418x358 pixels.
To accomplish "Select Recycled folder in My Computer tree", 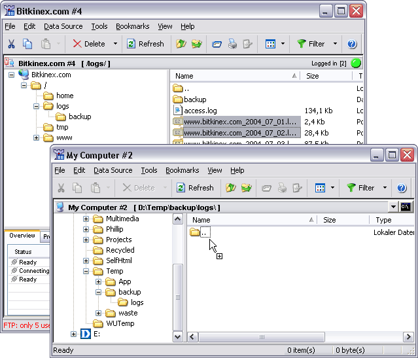I will 120,250.
